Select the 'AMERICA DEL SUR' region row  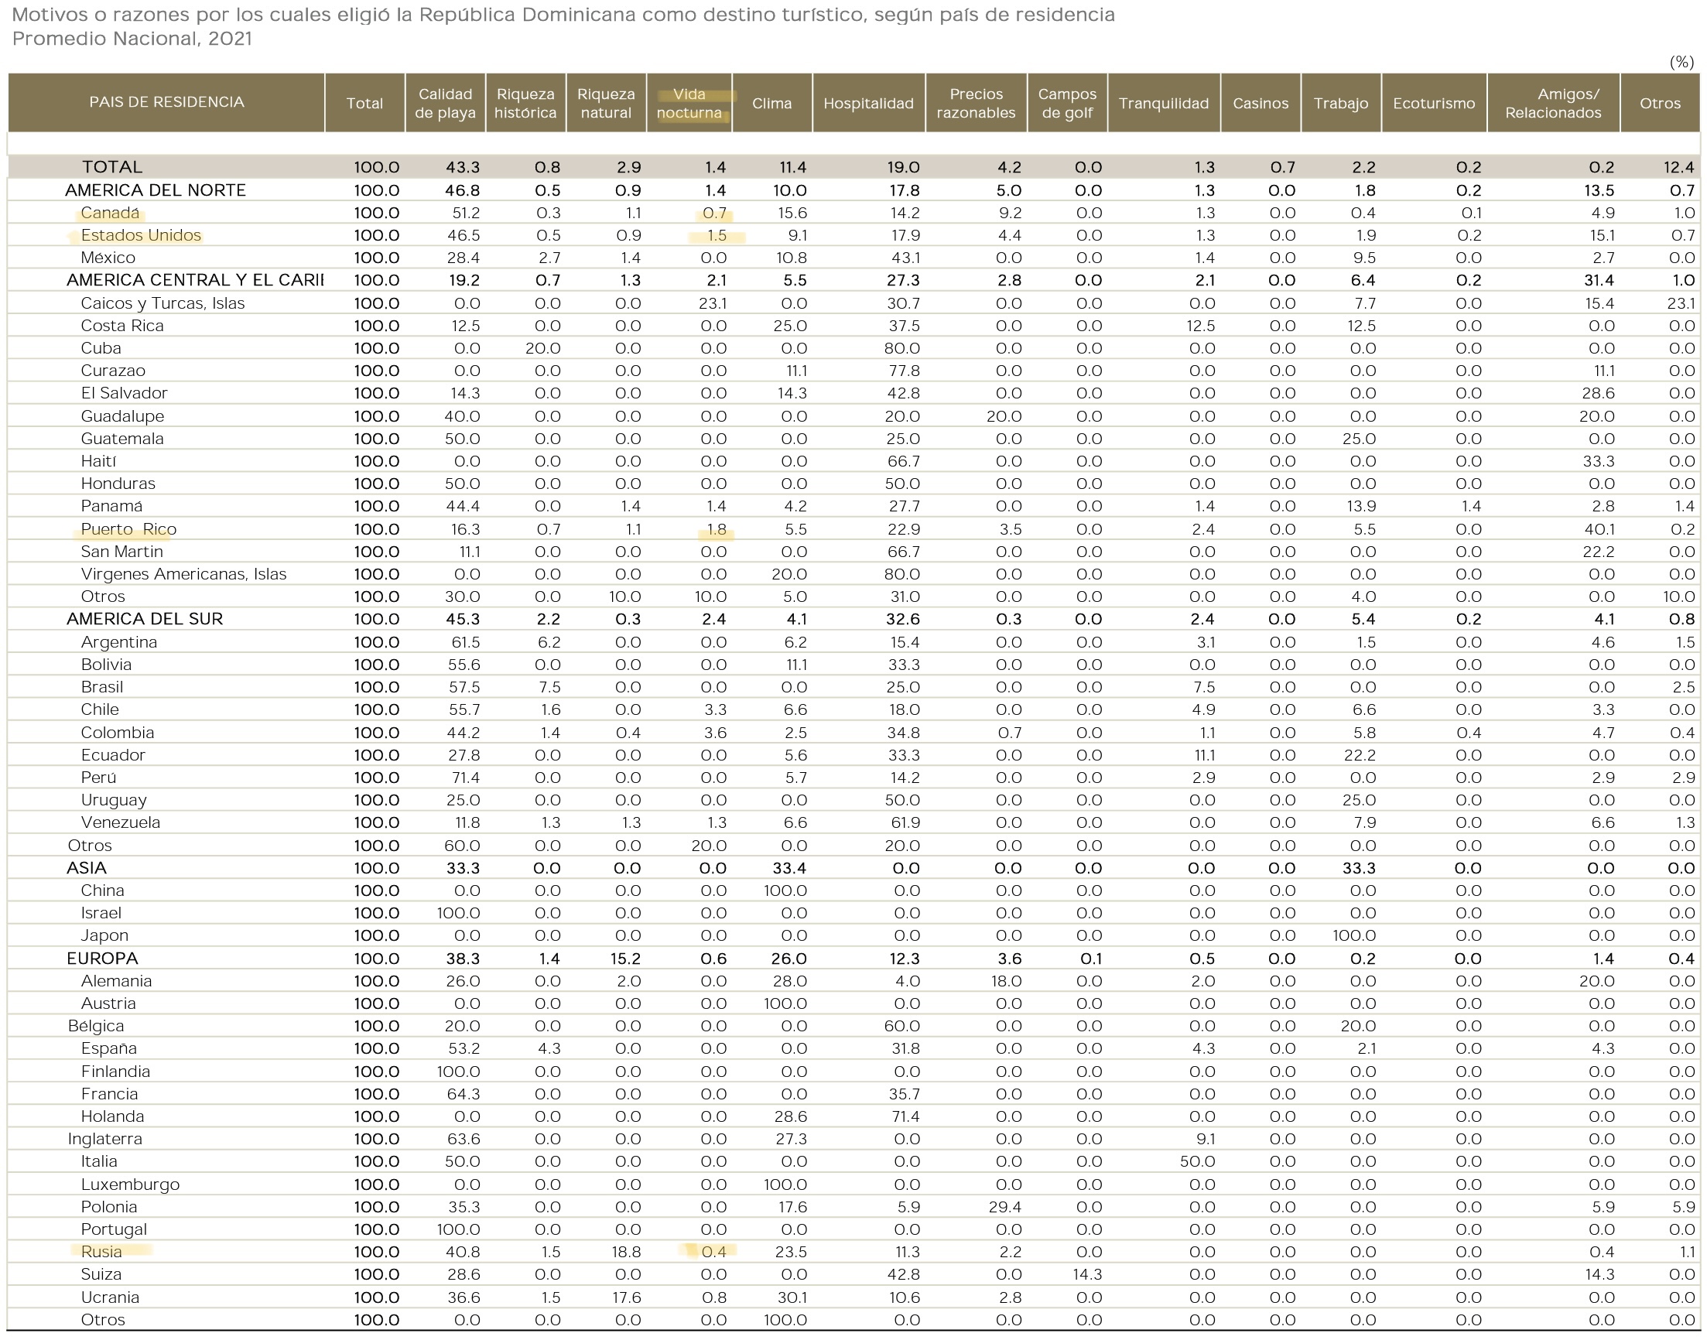[x=145, y=619]
